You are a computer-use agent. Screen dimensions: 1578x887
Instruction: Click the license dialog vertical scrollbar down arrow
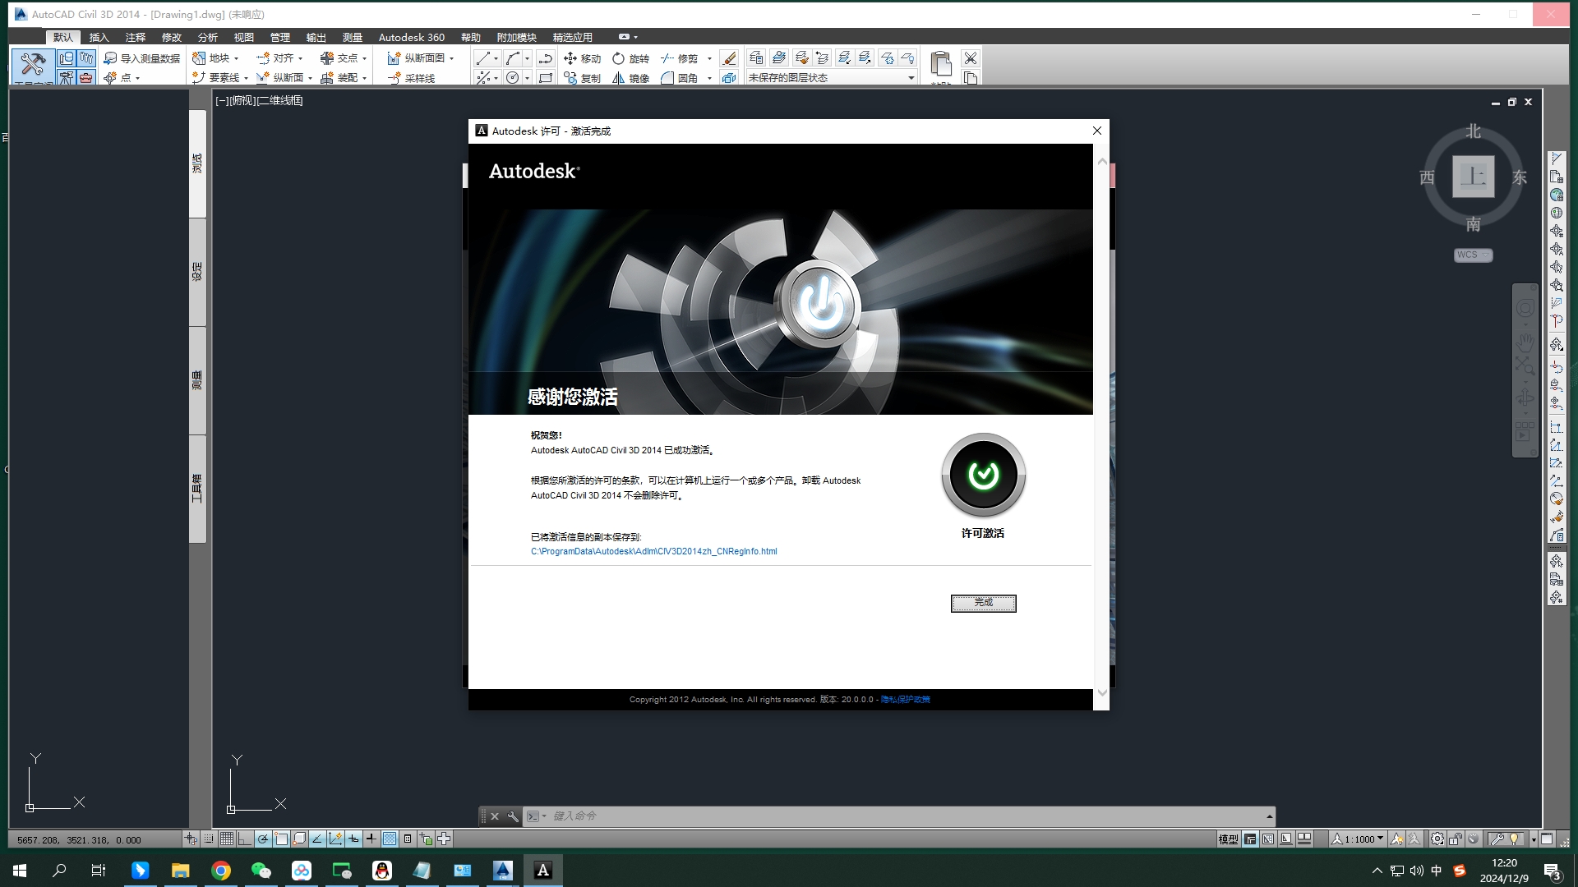(x=1102, y=693)
